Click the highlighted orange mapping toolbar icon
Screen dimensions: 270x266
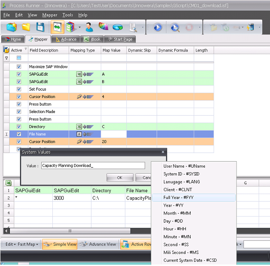coord(57,28)
